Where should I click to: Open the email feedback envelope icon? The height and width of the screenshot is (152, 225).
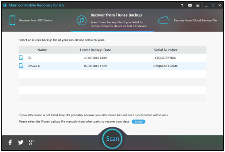pos(190,6)
